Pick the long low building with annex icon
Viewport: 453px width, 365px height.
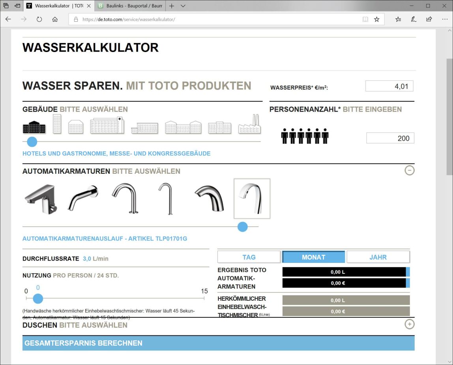click(145, 128)
